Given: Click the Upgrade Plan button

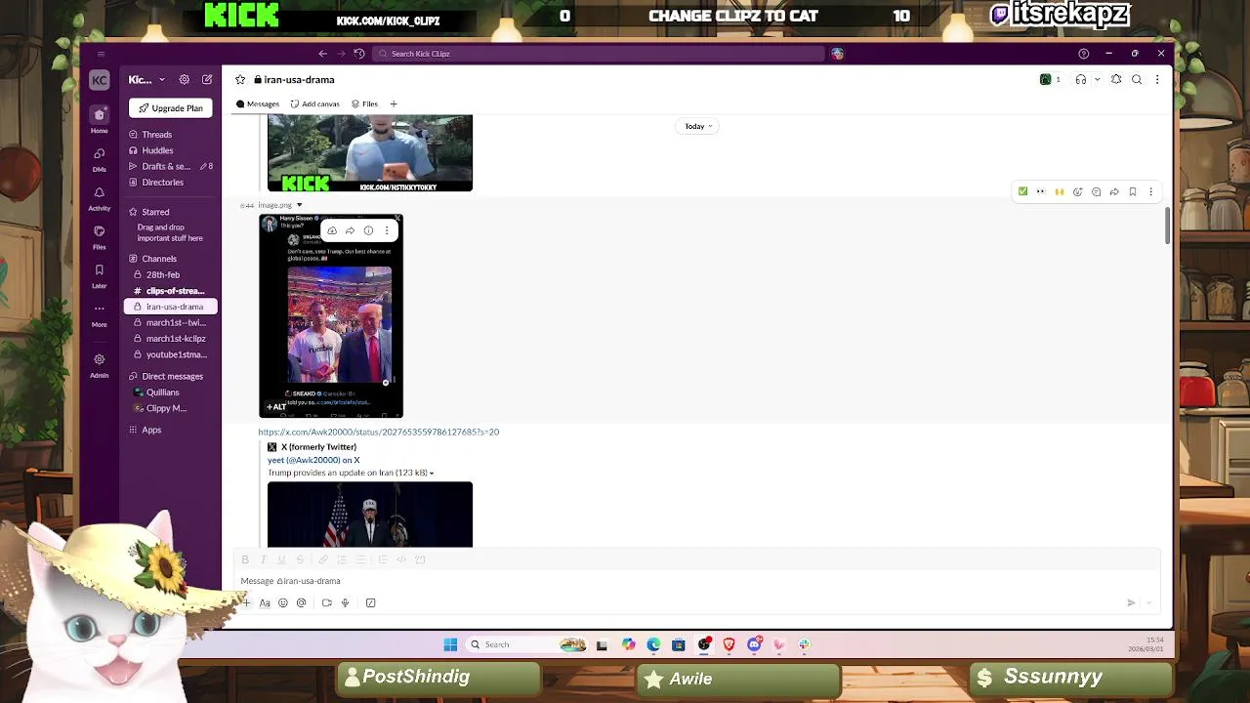Looking at the screenshot, I should (x=171, y=108).
